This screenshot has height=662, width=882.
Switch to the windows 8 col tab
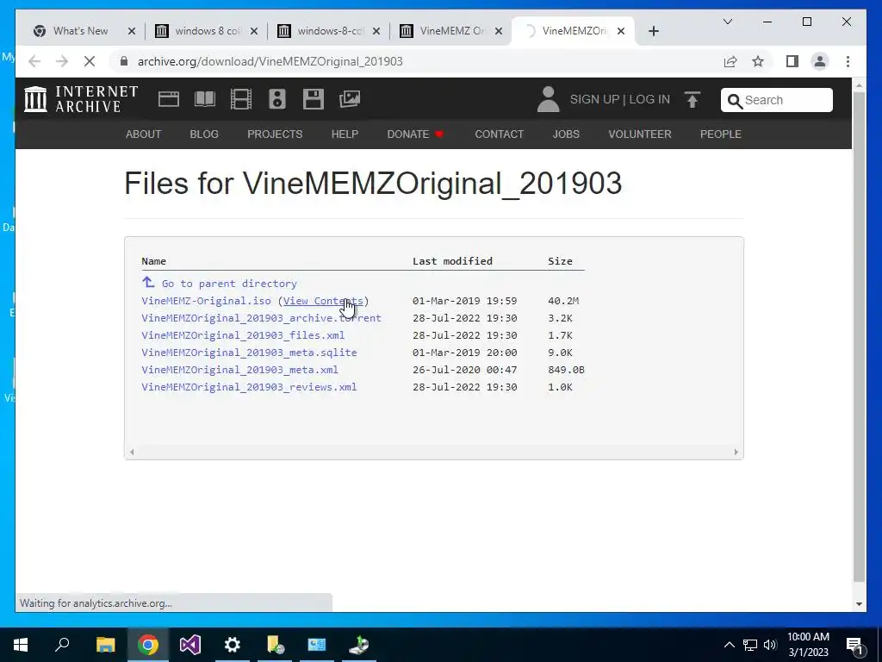(x=207, y=31)
